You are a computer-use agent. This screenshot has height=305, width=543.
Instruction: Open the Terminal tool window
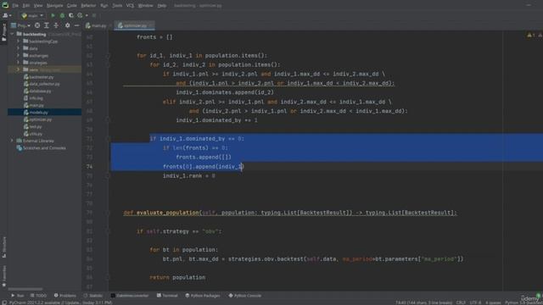tap(167, 296)
